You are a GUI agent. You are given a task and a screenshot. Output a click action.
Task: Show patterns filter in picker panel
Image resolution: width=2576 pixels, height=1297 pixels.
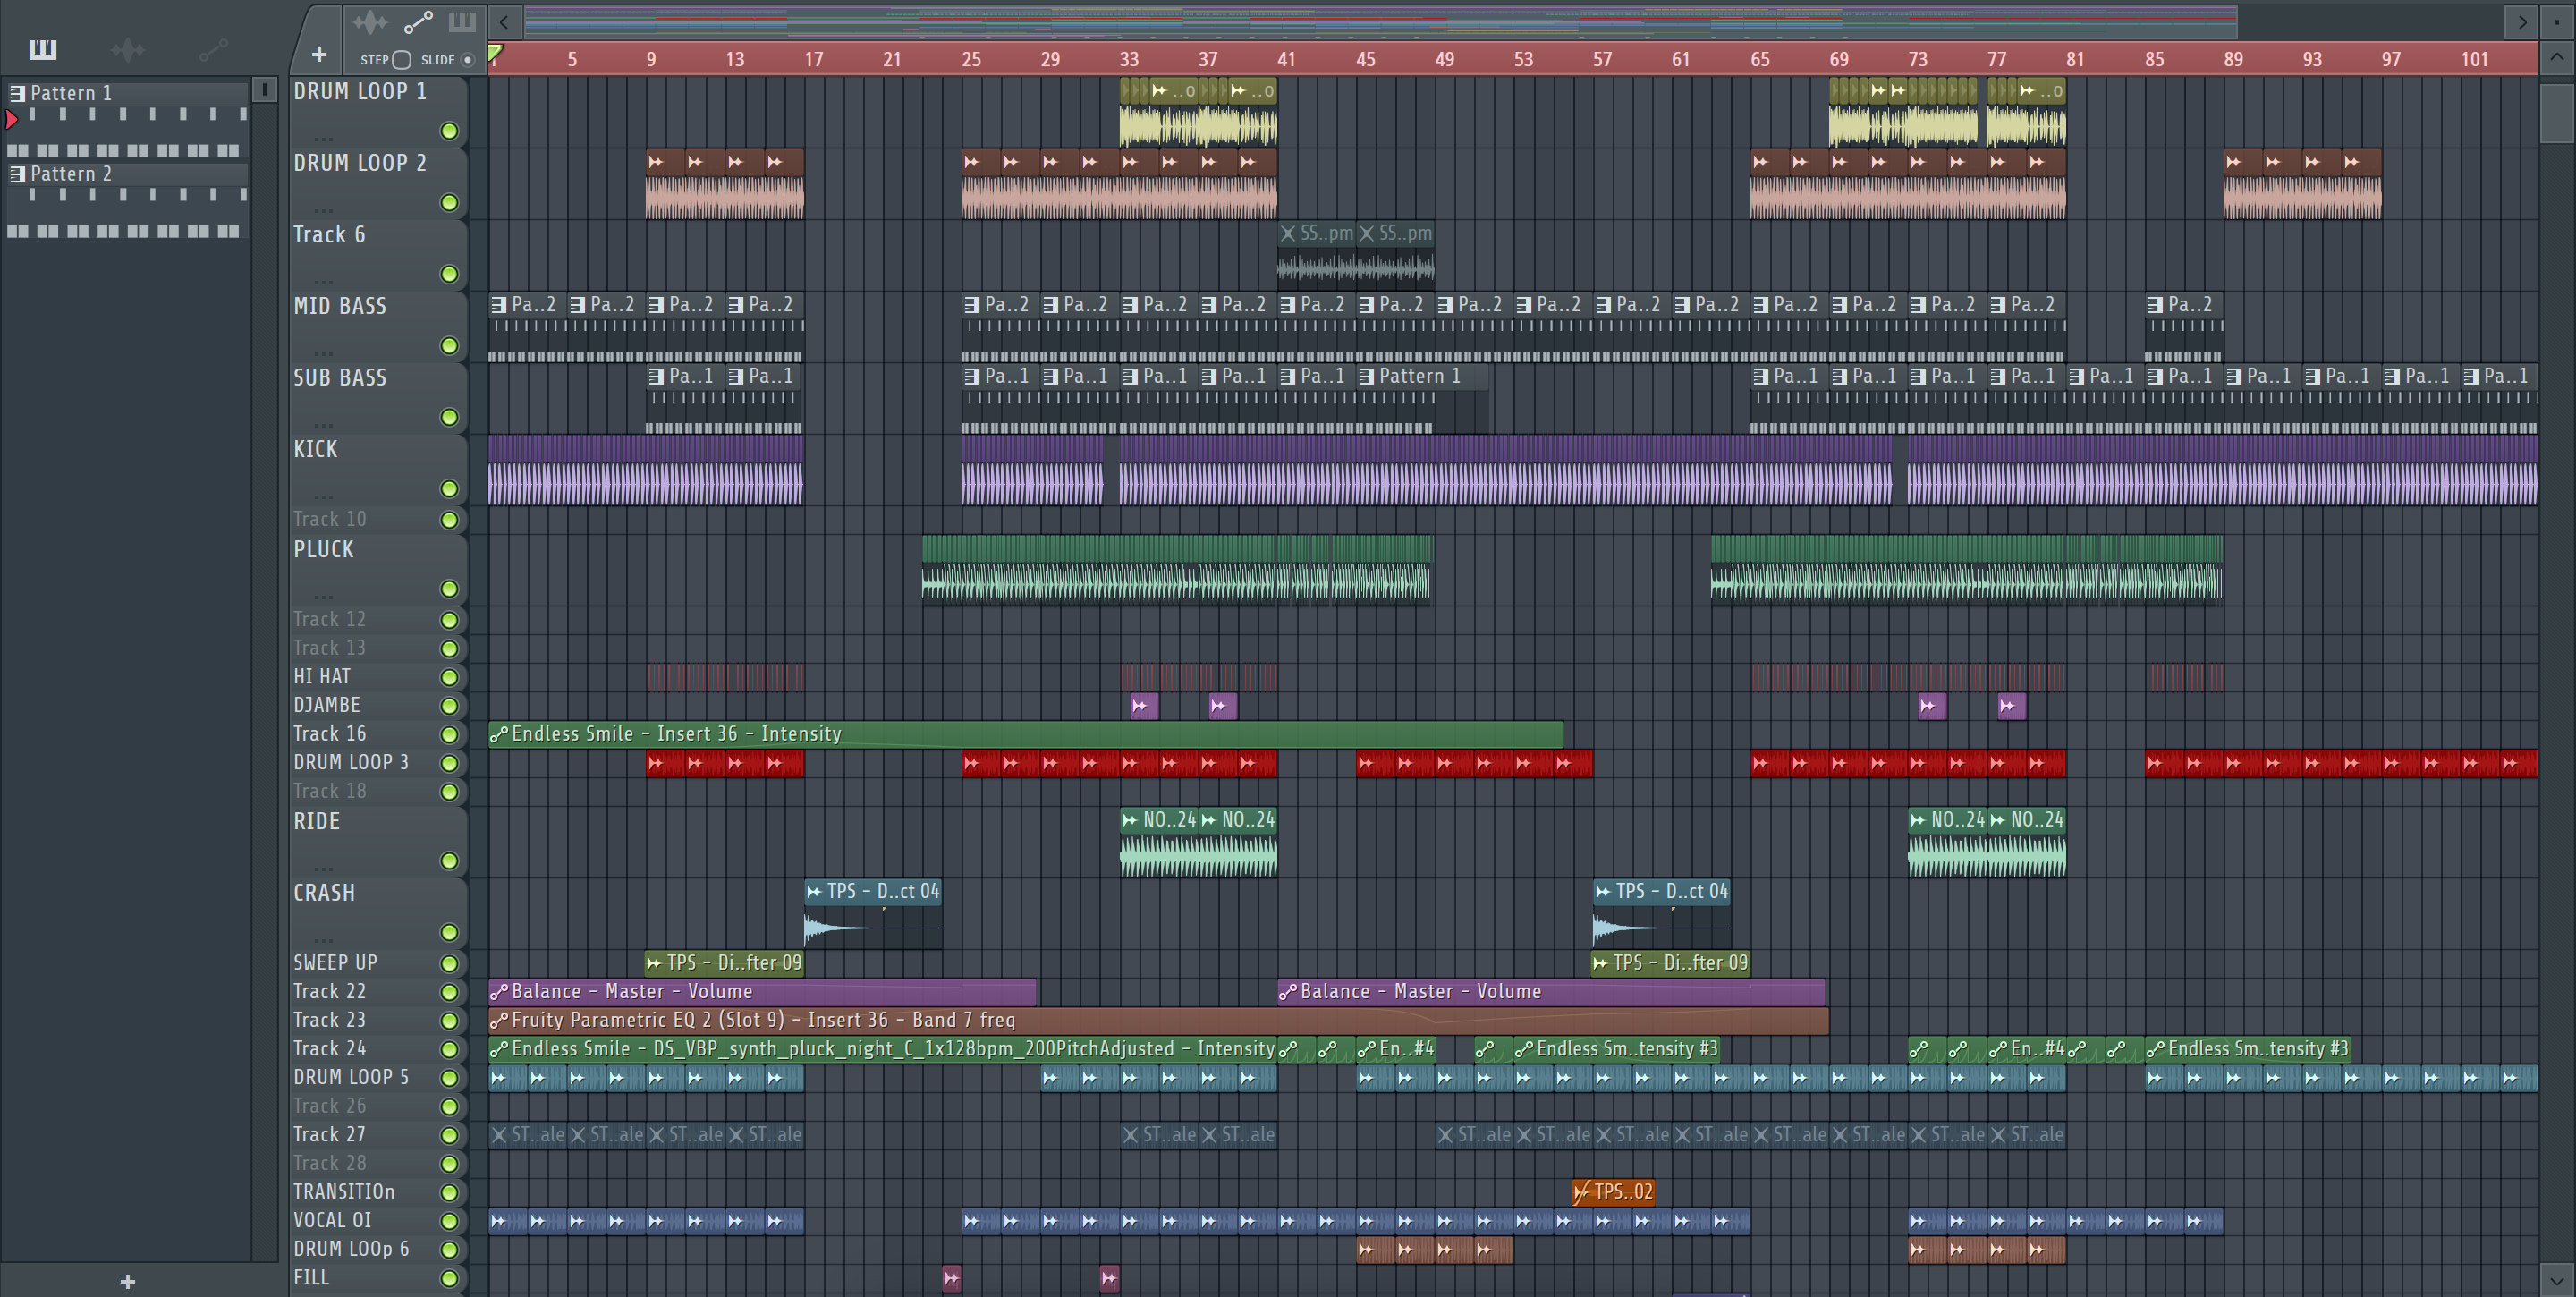pyautogui.click(x=43, y=49)
